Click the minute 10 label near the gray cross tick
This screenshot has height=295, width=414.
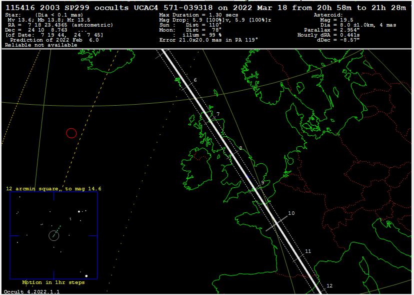pyautogui.click(x=291, y=213)
